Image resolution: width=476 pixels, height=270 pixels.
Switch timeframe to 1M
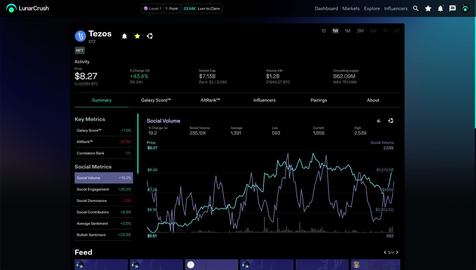click(347, 31)
